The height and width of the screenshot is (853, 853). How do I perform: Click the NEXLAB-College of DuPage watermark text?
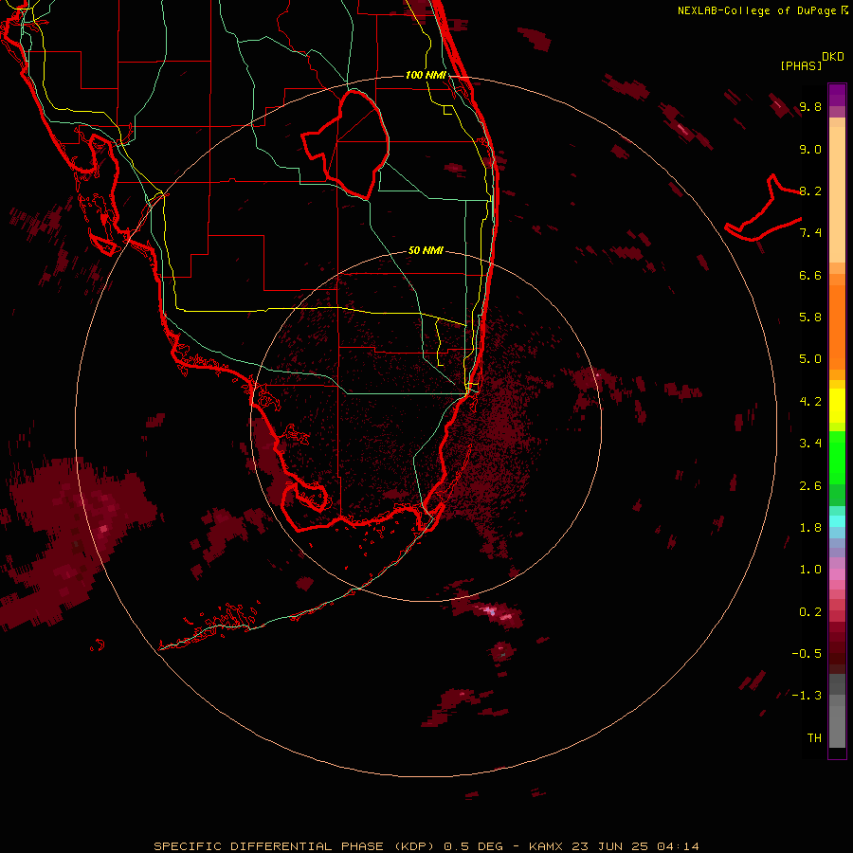756,10
